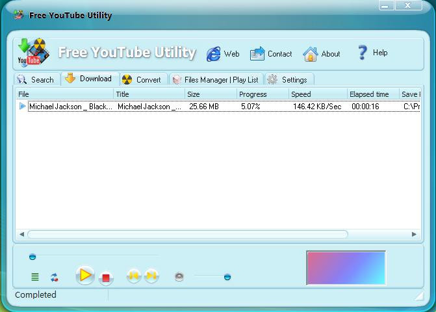Viewport: 436px width, 312px height.
Task: Skip to the next track
Action: point(151,276)
